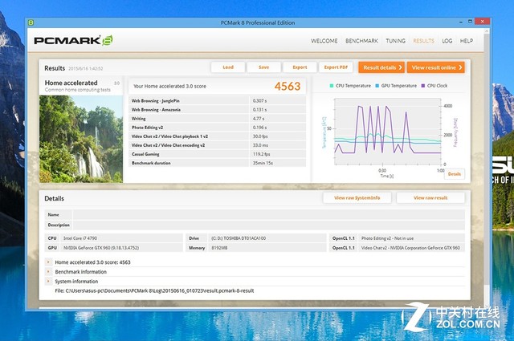Click Video Chat playback 1 v2 row
The width and height of the screenshot is (514, 341).
[x=218, y=136]
